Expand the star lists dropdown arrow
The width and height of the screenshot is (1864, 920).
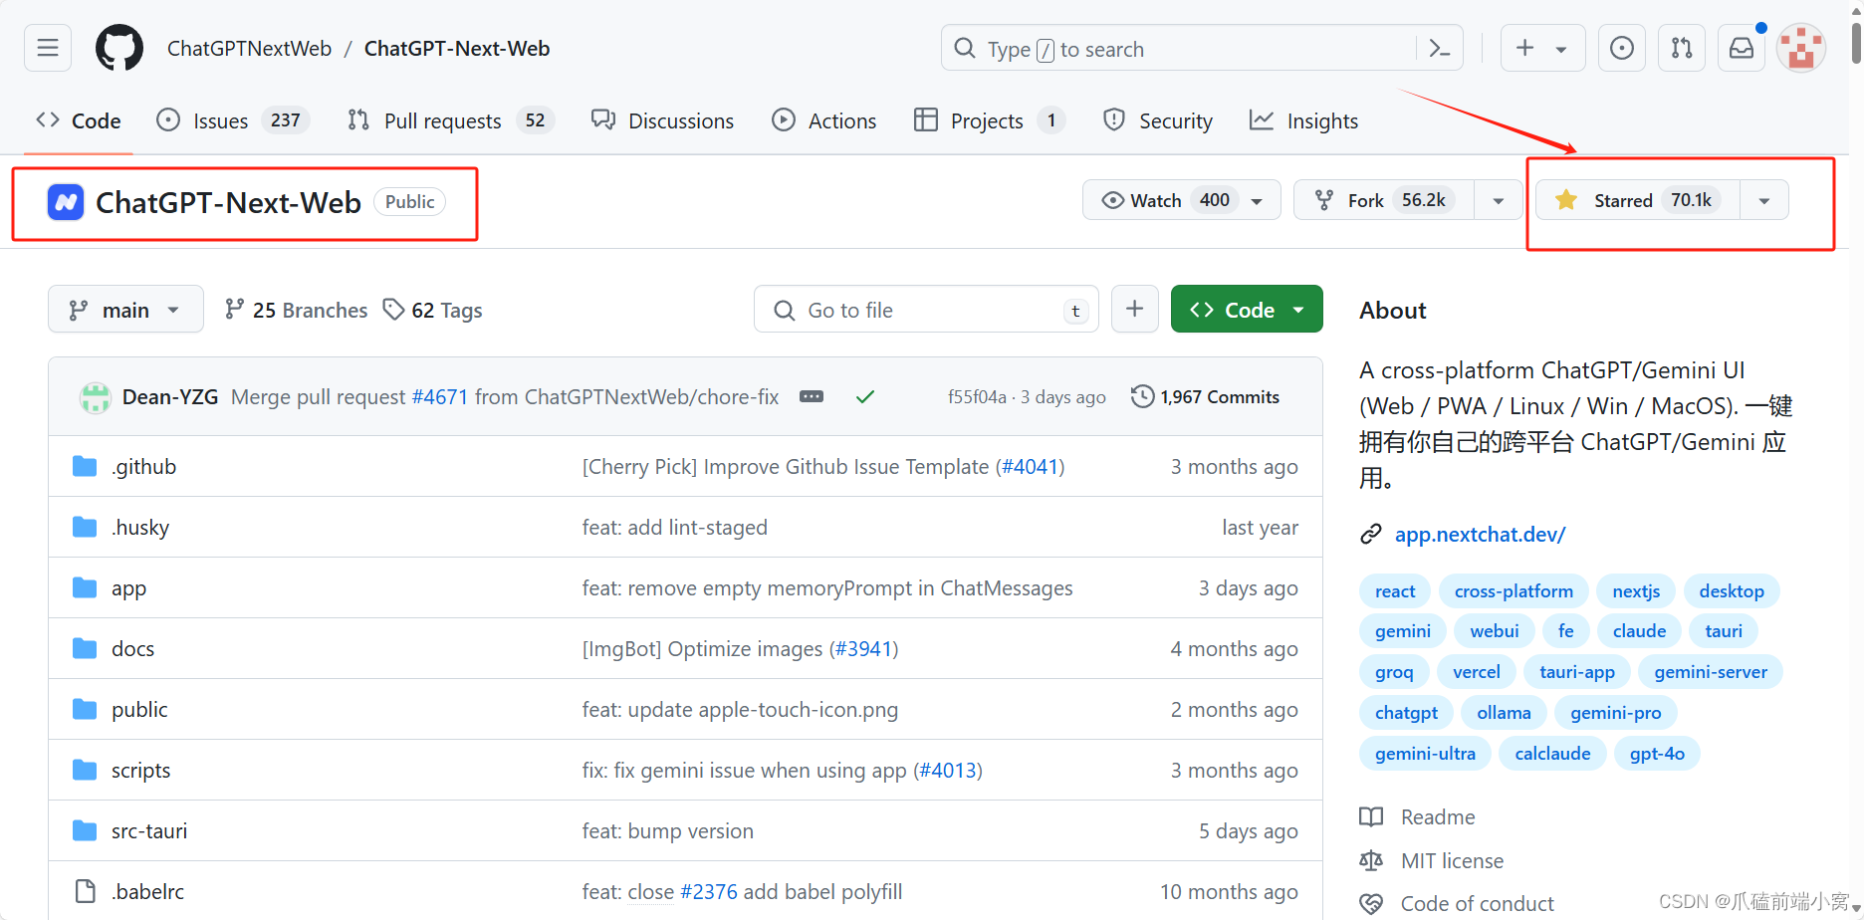click(x=1764, y=200)
